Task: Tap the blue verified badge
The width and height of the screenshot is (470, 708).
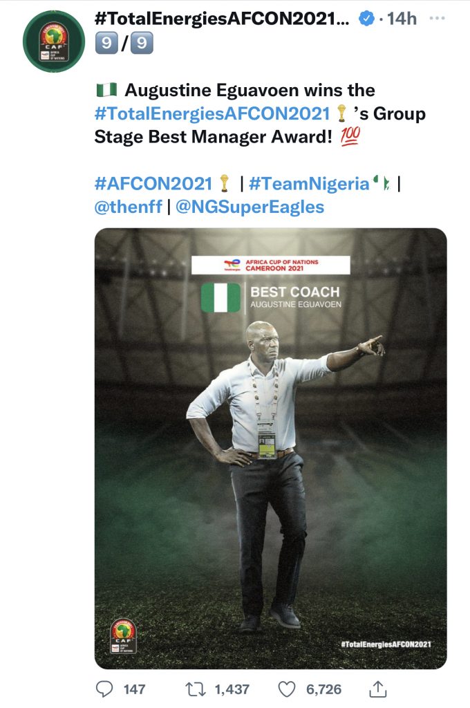Action: pos(366,19)
